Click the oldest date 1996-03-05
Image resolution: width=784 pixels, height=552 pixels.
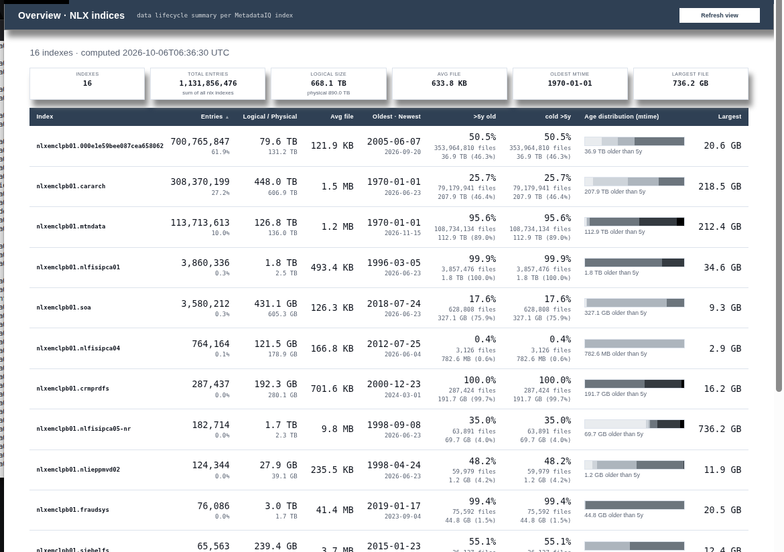394,263
